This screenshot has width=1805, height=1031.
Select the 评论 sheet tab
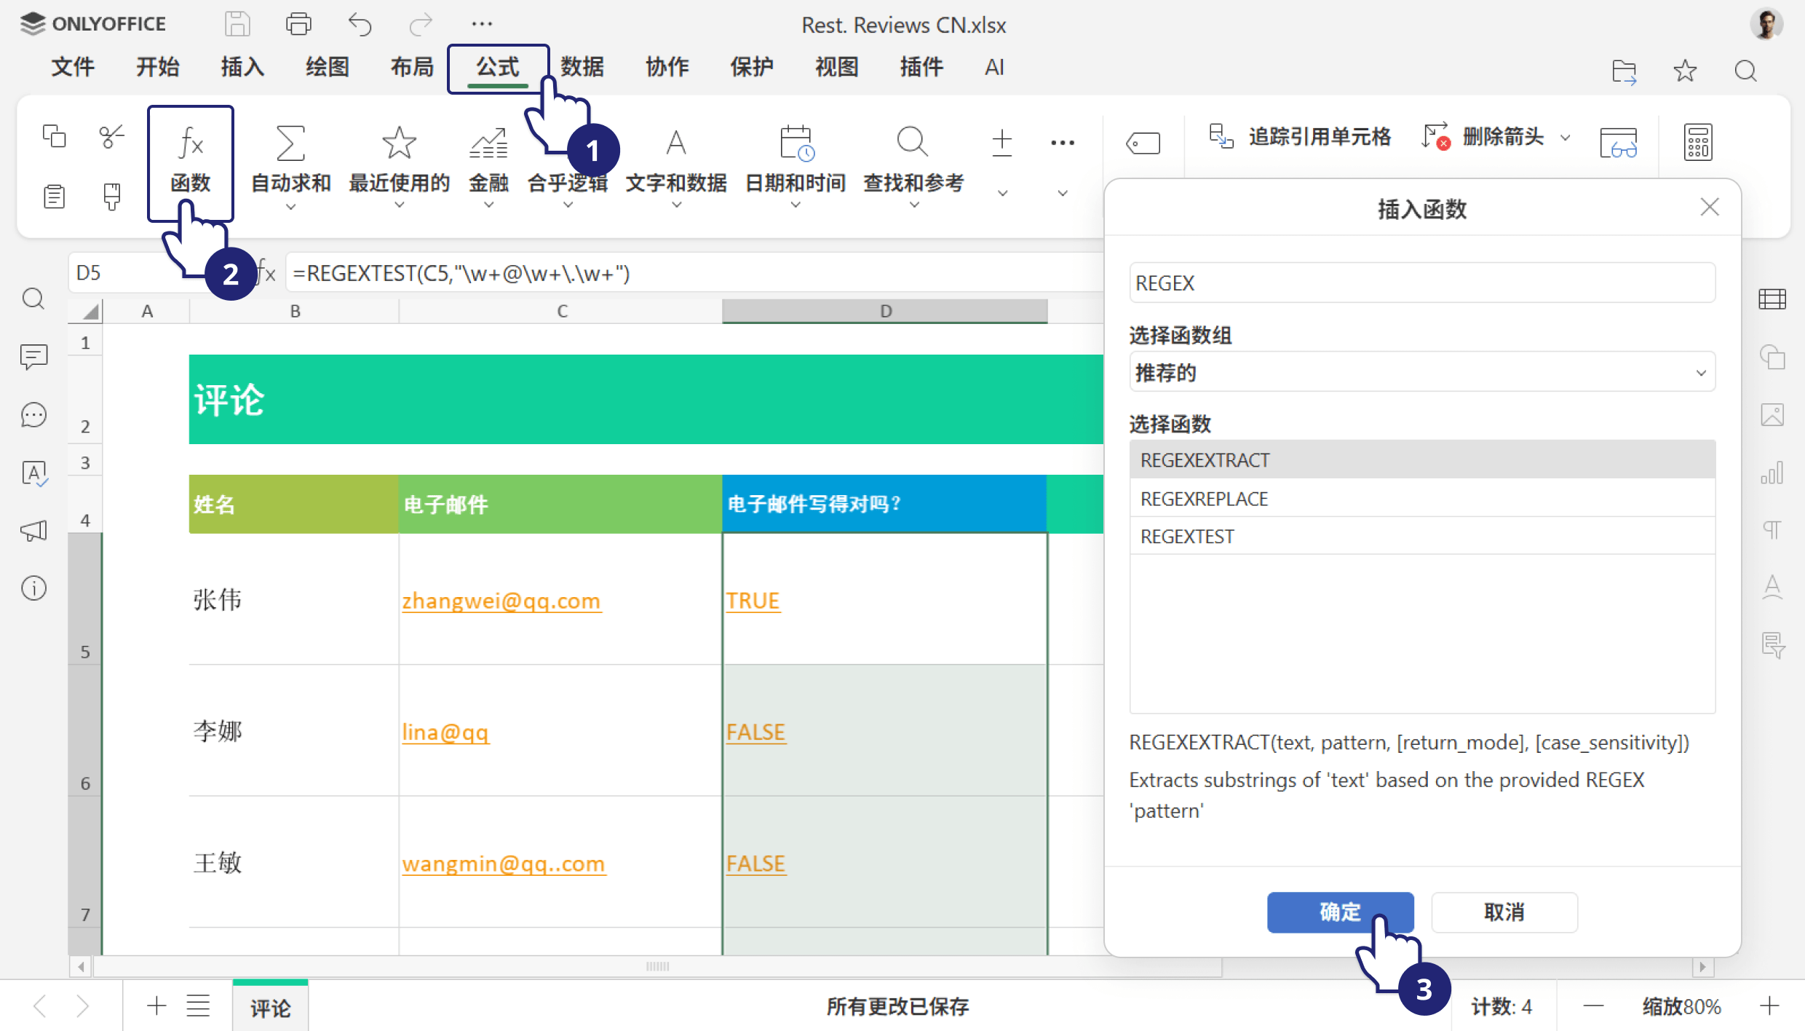269,1006
